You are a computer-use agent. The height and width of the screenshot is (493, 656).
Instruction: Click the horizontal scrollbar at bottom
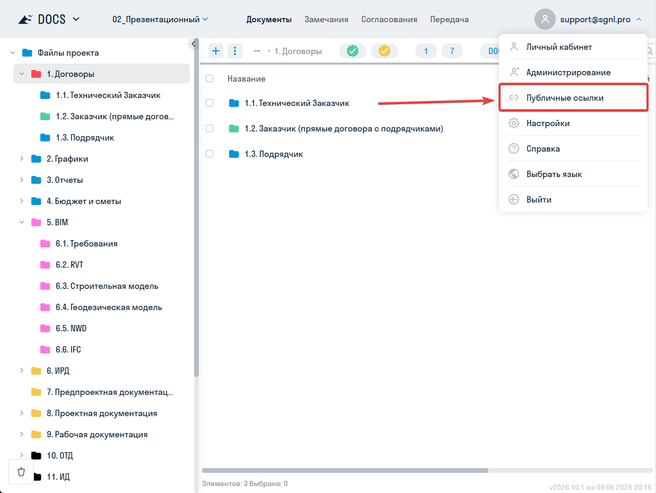coord(345,470)
